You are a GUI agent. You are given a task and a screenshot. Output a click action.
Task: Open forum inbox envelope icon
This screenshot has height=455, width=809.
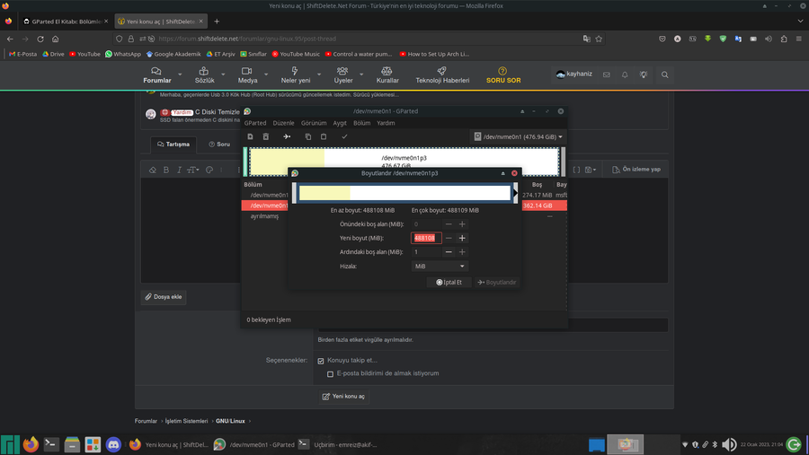(607, 74)
